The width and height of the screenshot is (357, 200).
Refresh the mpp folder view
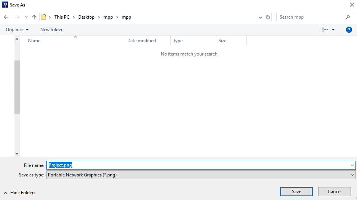268,17
